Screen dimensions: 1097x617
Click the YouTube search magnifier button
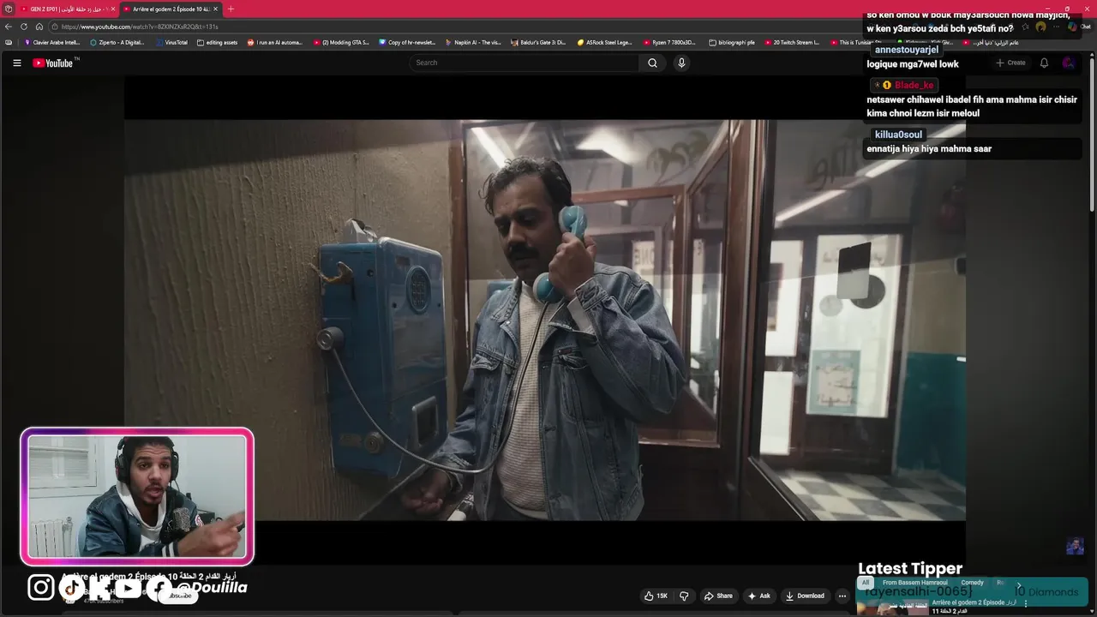(x=652, y=63)
